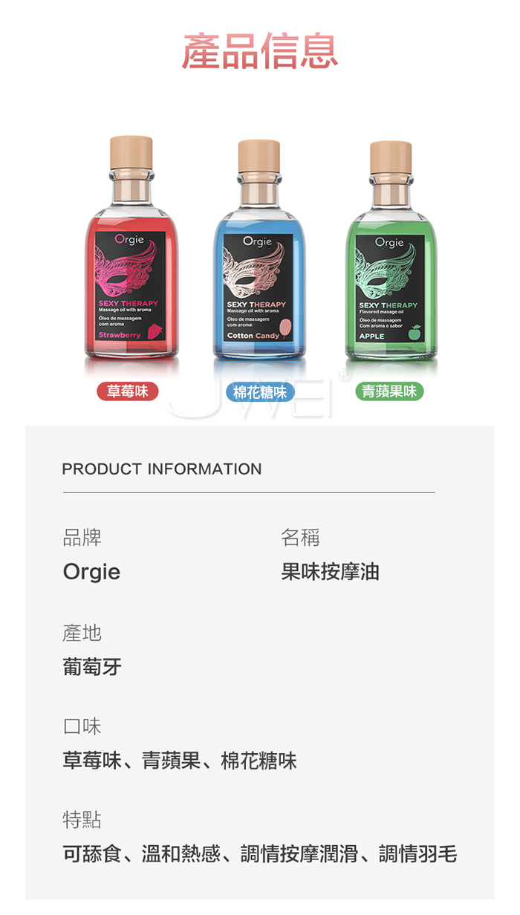Click the green apple icon on bottle label
The width and height of the screenshot is (520, 915).
tap(414, 333)
